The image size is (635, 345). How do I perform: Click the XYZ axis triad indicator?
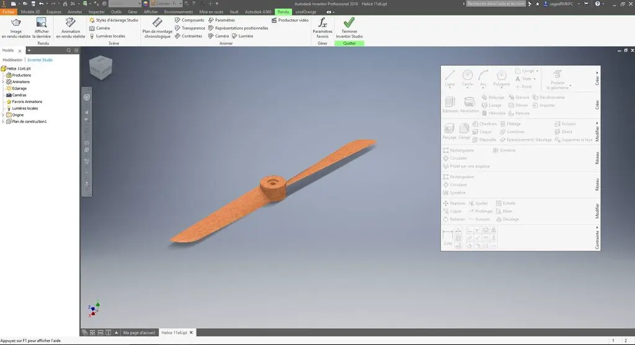coord(94,310)
